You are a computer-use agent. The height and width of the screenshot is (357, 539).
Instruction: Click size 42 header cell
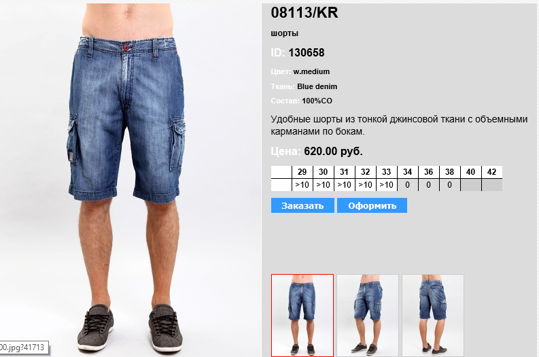point(492,172)
